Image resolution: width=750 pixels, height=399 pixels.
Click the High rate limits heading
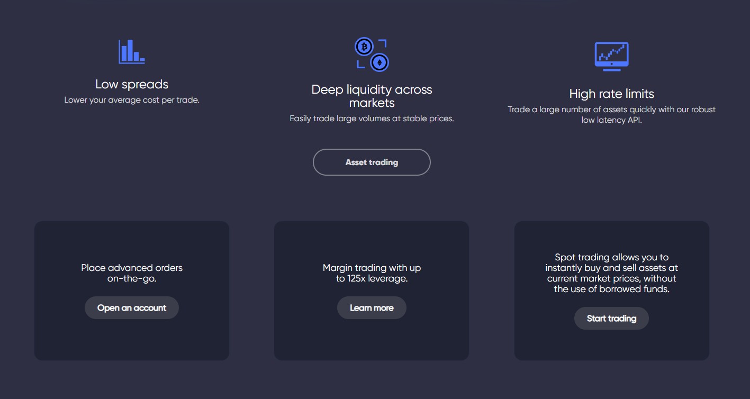(x=611, y=94)
